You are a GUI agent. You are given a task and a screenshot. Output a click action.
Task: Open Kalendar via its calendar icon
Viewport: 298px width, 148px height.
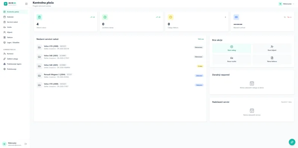click(x=4, y=17)
